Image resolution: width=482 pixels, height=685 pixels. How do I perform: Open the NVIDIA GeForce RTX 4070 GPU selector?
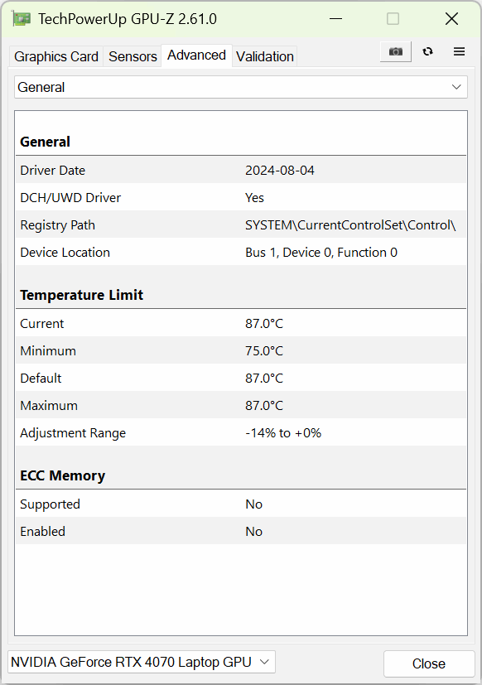click(x=142, y=662)
